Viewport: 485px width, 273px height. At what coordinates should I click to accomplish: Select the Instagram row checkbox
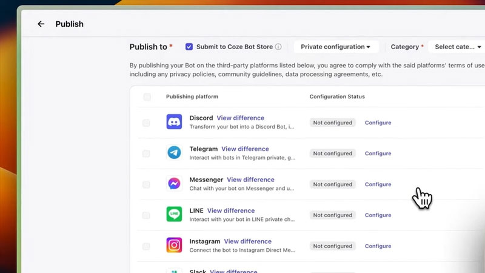click(146, 246)
